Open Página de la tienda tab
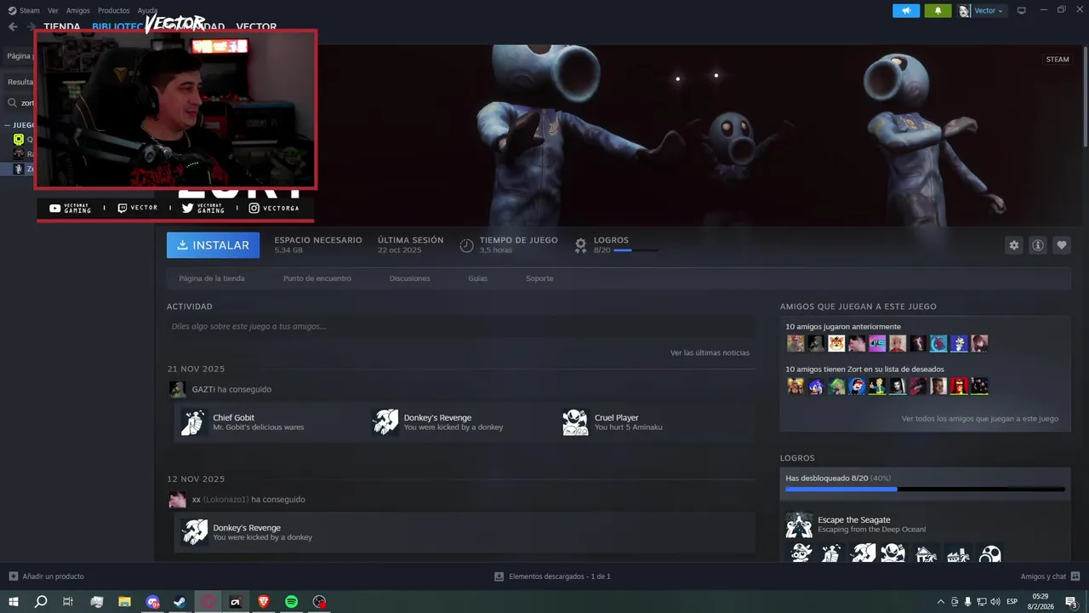Image resolution: width=1089 pixels, height=613 pixels. coord(212,278)
